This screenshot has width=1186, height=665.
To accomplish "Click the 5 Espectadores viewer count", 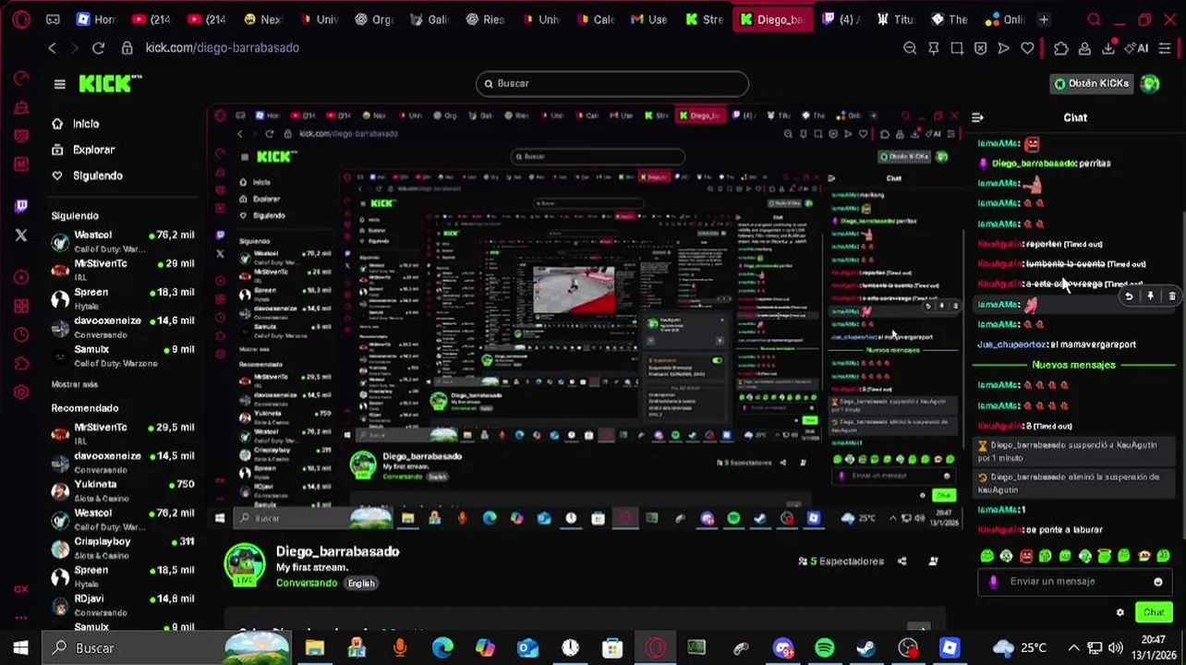I will click(841, 562).
